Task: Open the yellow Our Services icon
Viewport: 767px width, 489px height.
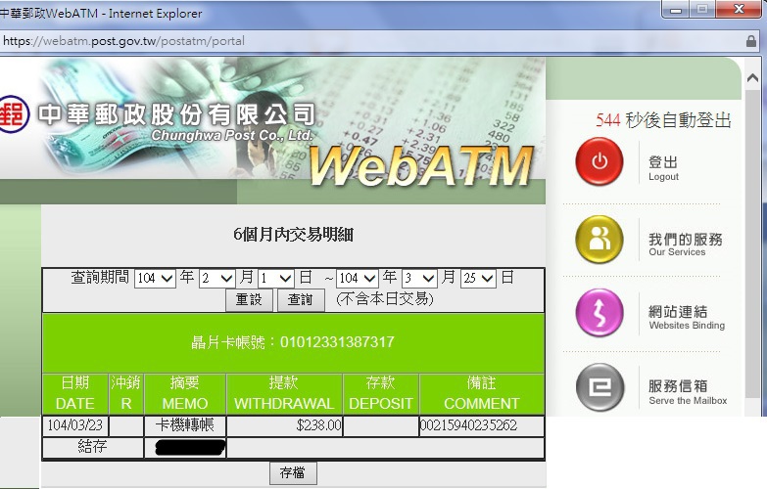Action: [599, 240]
